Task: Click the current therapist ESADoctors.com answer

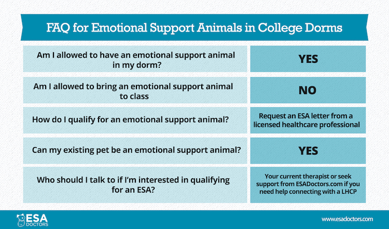Action: coord(308,185)
